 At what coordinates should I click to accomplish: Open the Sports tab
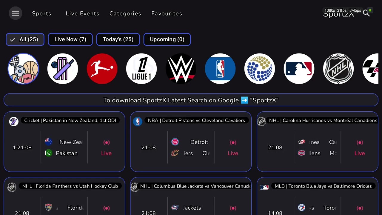[x=41, y=13]
